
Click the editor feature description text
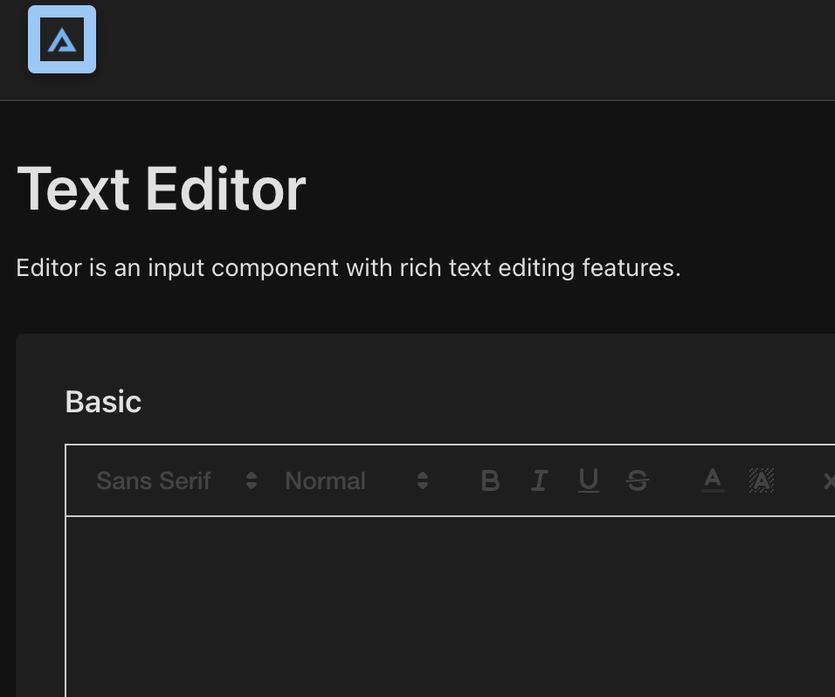348,267
